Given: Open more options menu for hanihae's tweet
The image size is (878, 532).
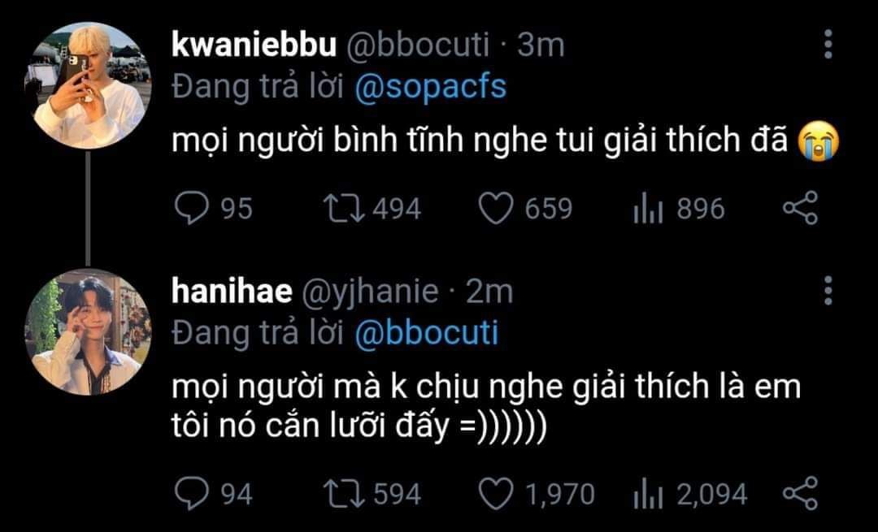Looking at the screenshot, I should pyautogui.click(x=828, y=291).
